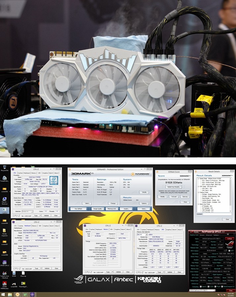Launch CPUID HWMonitor desktop icon
This screenshot has width=236, height=297.
click(x=5, y=285)
